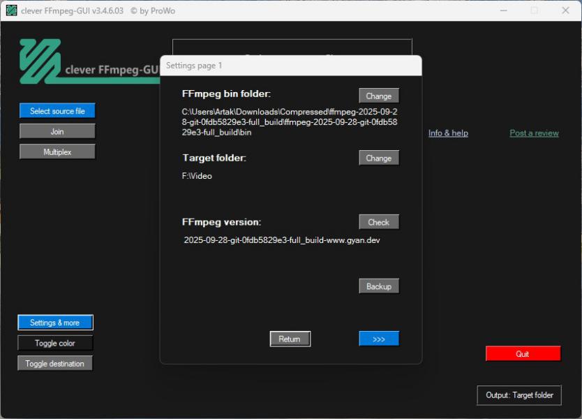Return from the settings page
Viewport: 582px width, 419px height.
point(290,339)
